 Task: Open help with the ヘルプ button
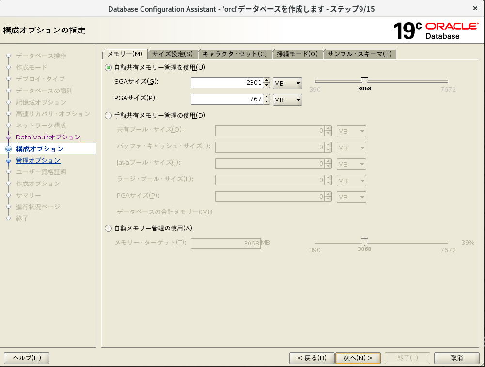click(27, 358)
